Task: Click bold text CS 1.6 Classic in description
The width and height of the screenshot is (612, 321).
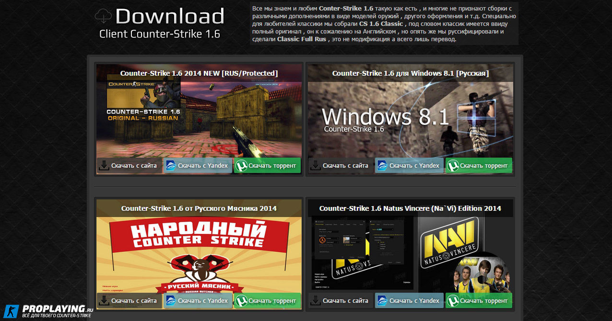Action: coord(381,24)
